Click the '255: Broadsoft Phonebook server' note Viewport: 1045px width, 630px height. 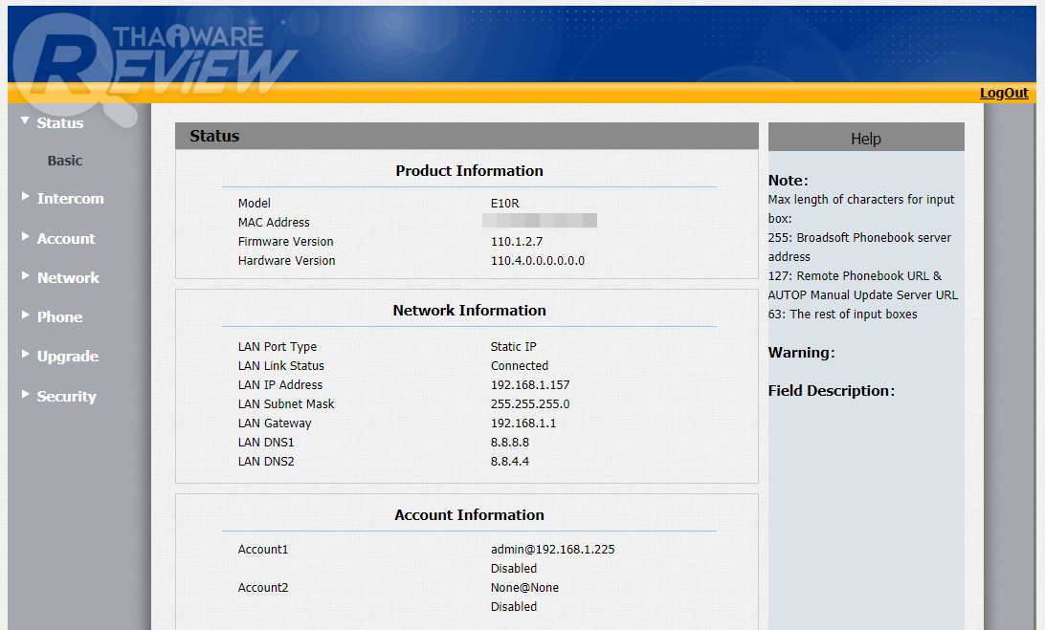pos(859,238)
